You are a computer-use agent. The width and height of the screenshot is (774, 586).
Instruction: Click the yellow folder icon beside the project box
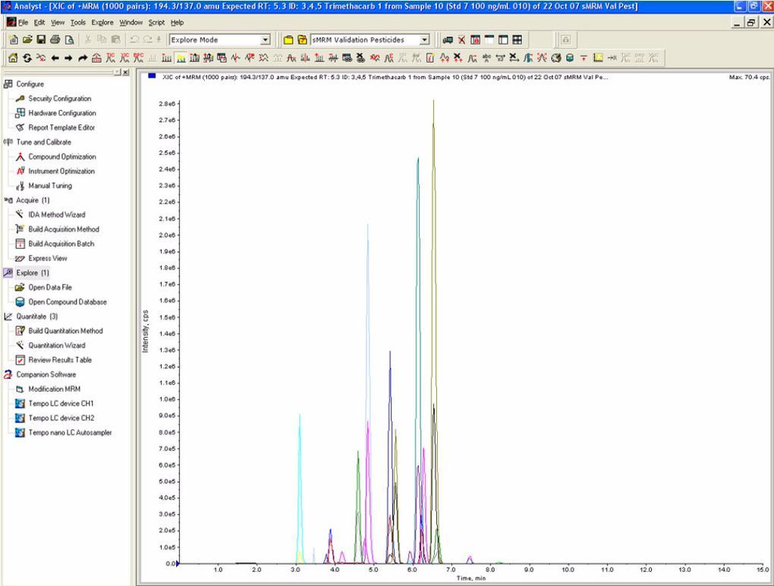click(x=288, y=39)
